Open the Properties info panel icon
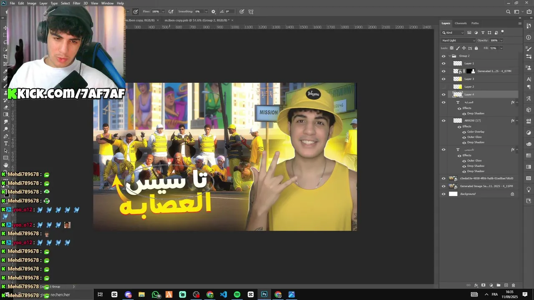 click(x=529, y=37)
